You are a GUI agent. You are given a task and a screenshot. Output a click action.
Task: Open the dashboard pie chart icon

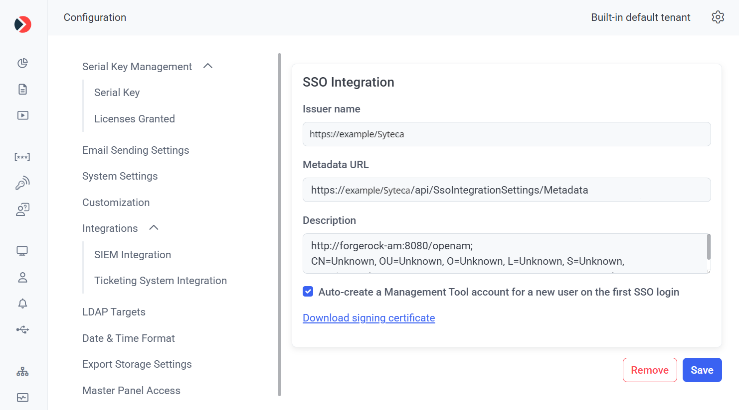point(22,63)
